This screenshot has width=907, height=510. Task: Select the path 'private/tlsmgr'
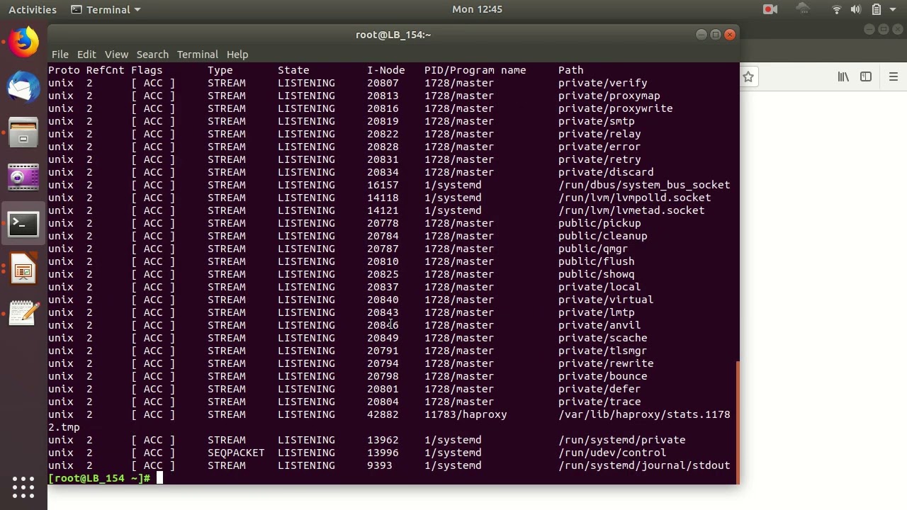click(x=603, y=351)
